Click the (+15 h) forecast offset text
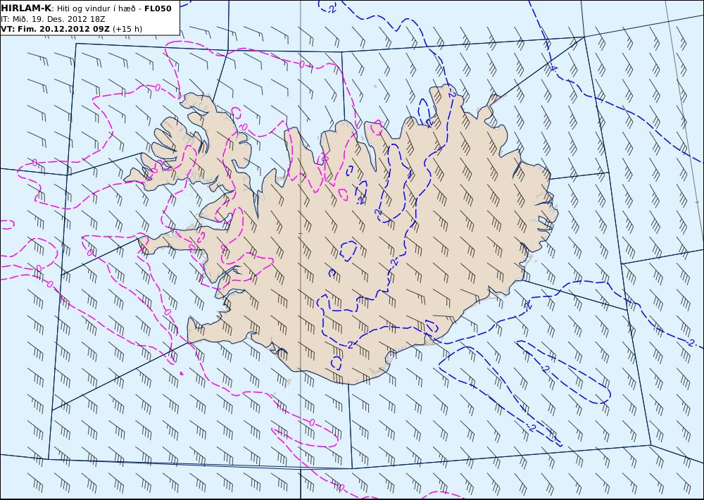The width and height of the screenshot is (704, 500). [x=127, y=29]
